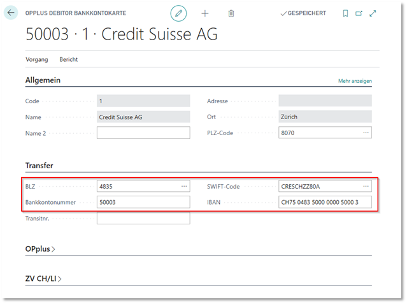
Task: Click the Ort field showing Zürich
Action: tap(325, 117)
